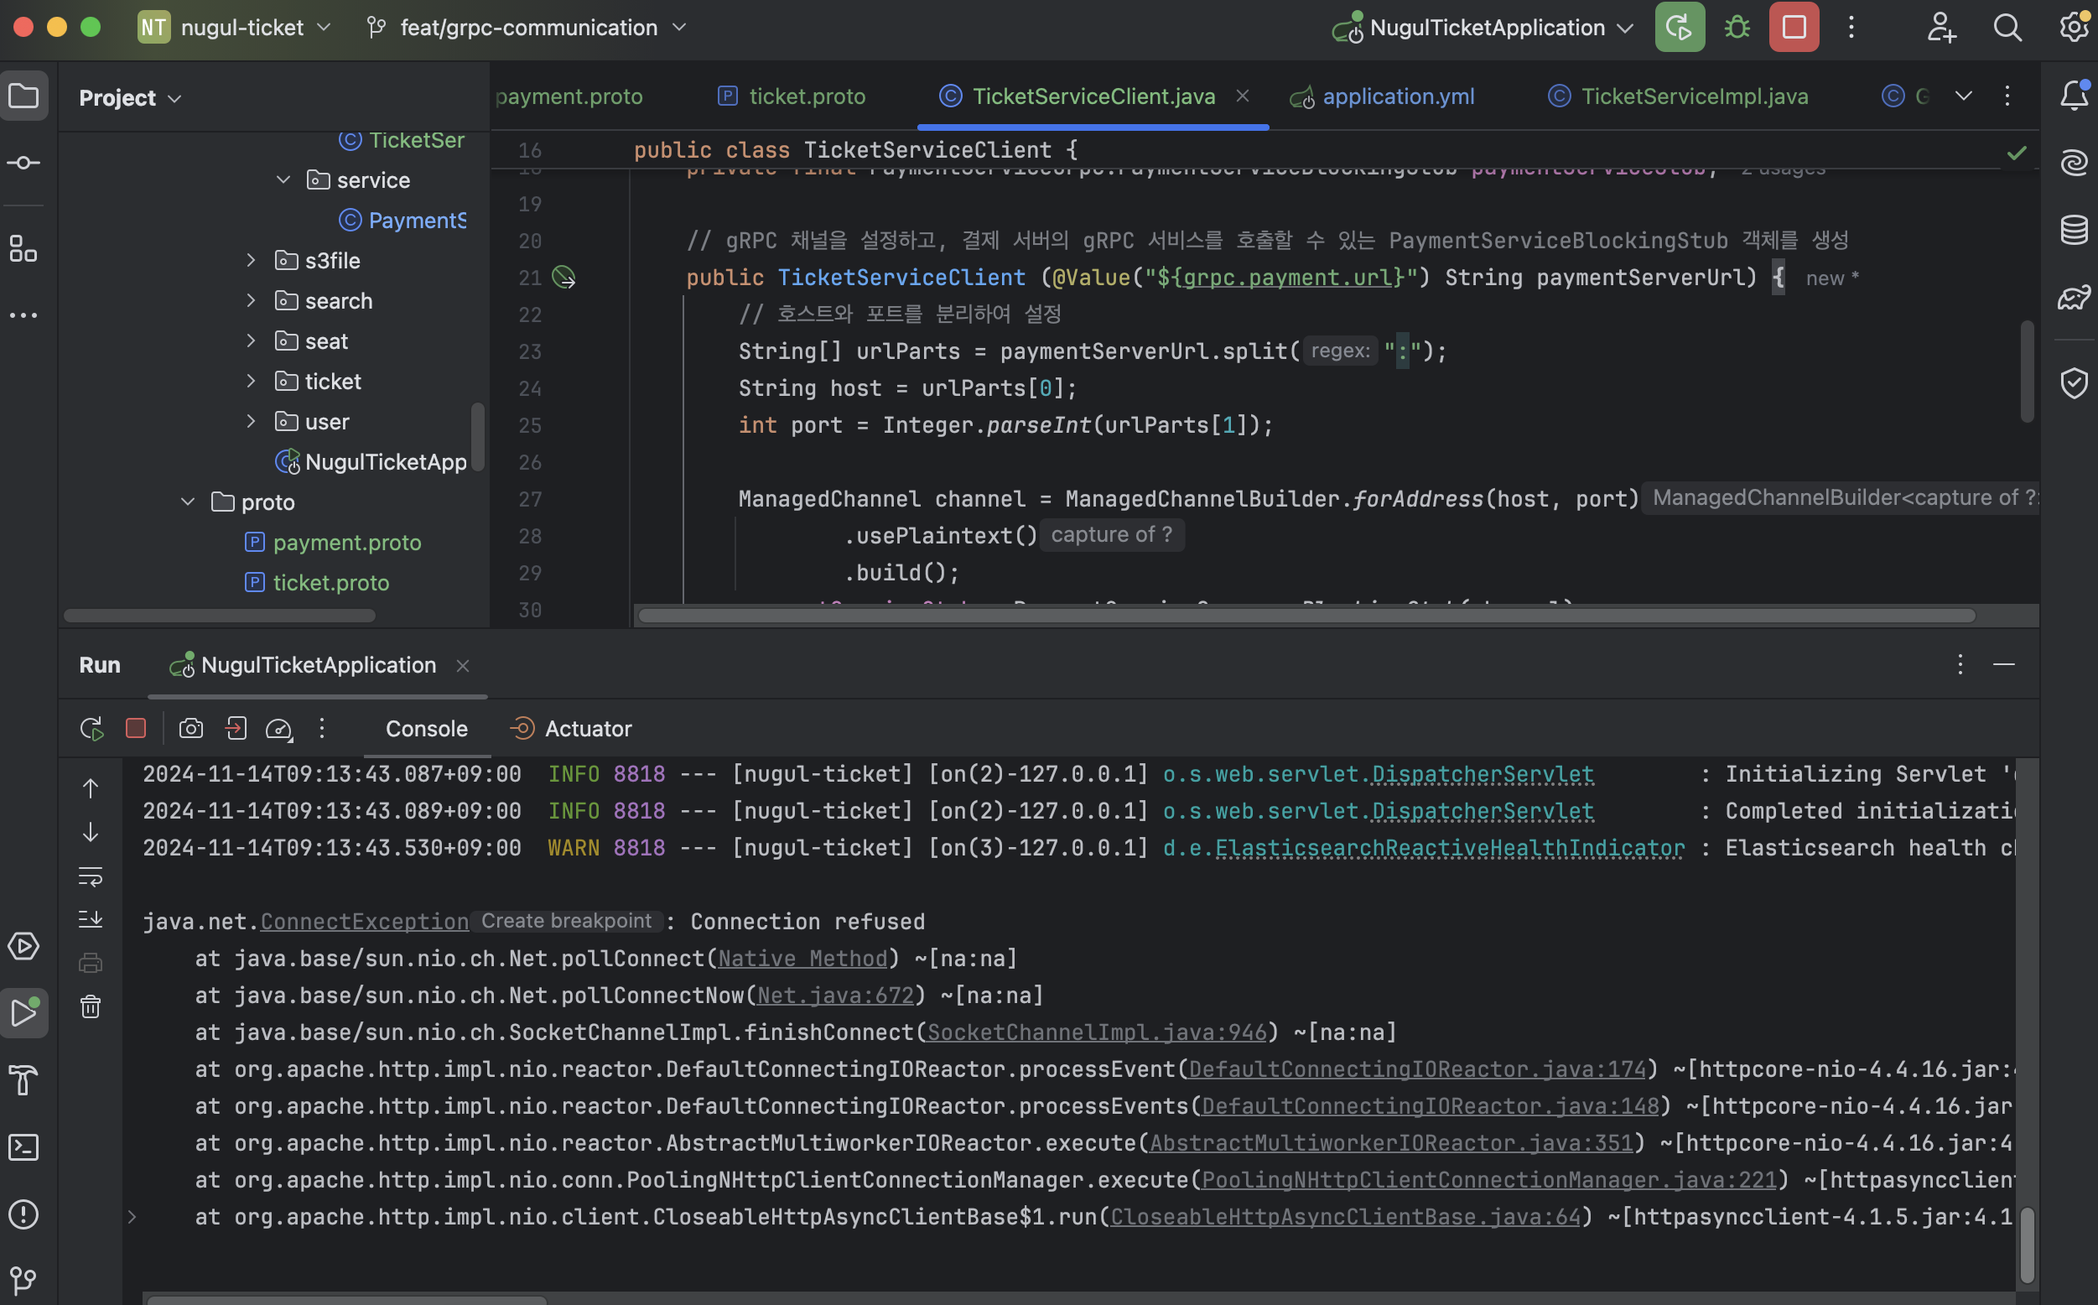
Task: Expand the ticket folder
Action: pos(251,381)
